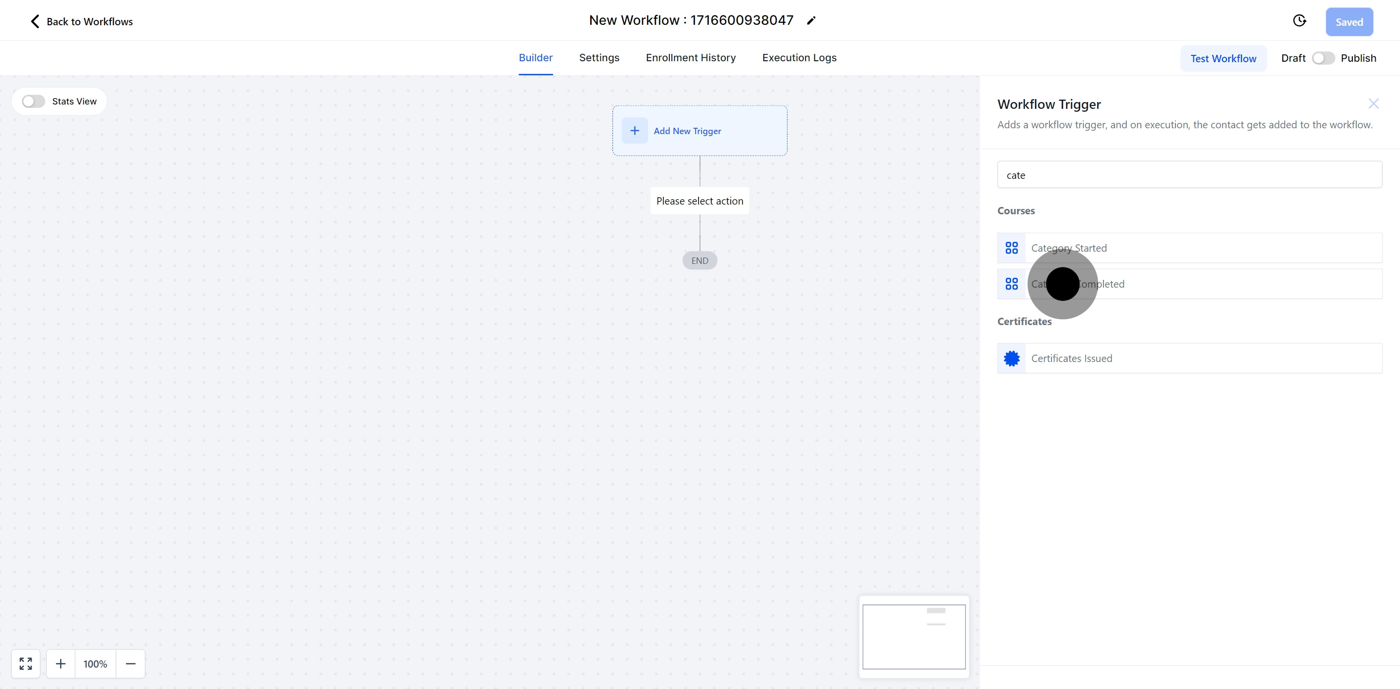
Task: Zoom out with the minus button
Action: (130, 663)
